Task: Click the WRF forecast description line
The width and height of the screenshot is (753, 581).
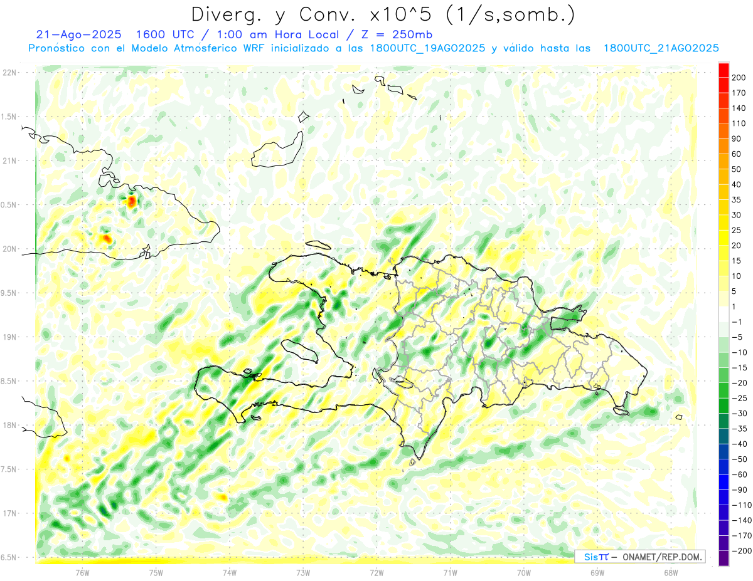Action: coord(373,48)
